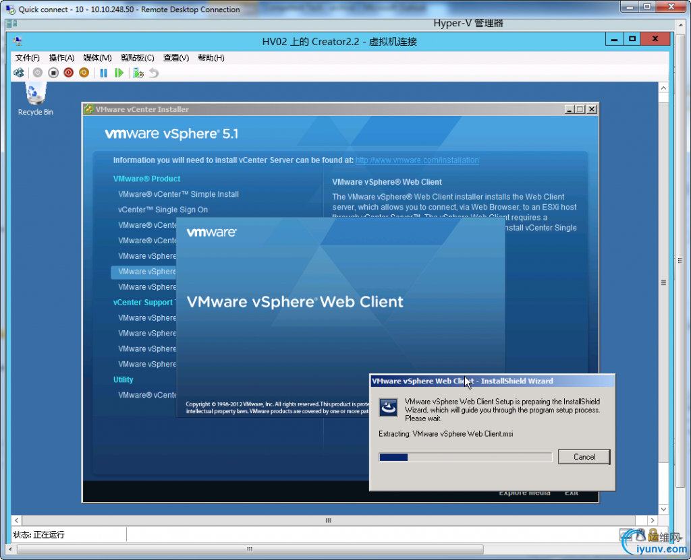This screenshot has width=691, height=560.
Task: Click the InstallShield Wizard dialog title bar
Action: pos(492,381)
